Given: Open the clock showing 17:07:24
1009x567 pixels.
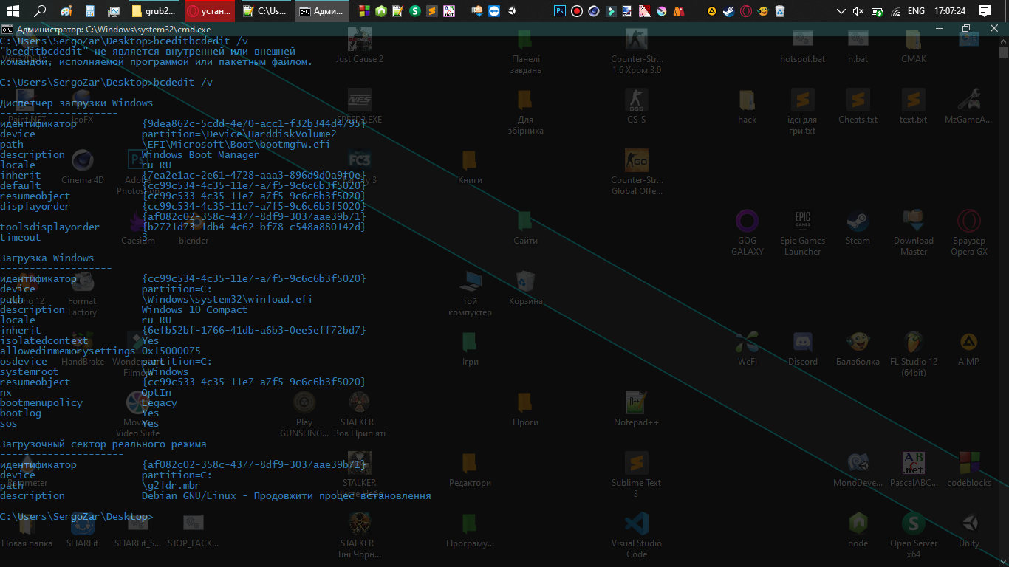Looking at the screenshot, I should (950, 11).
